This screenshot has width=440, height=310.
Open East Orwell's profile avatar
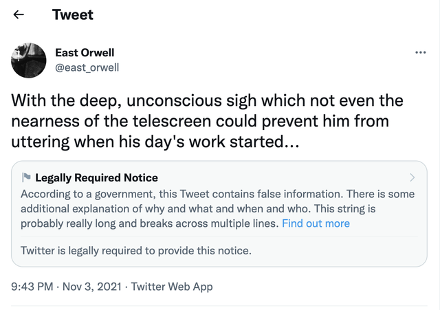coord(29,60)
